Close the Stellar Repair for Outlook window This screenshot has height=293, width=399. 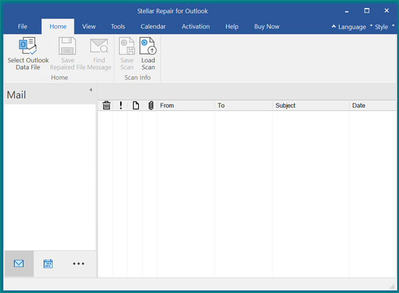pos(387,10)
